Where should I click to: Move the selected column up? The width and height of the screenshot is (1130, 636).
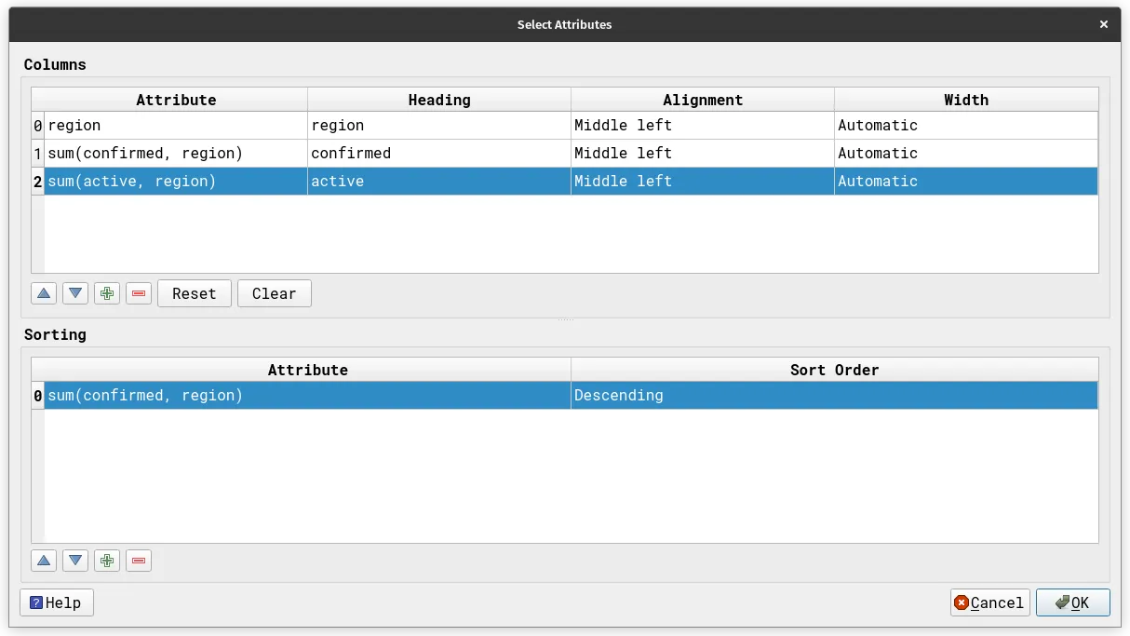tap(43, 292)
